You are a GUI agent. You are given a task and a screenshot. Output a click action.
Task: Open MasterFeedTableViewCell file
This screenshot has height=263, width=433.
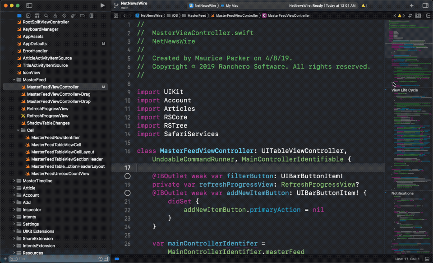pos(56,145)
